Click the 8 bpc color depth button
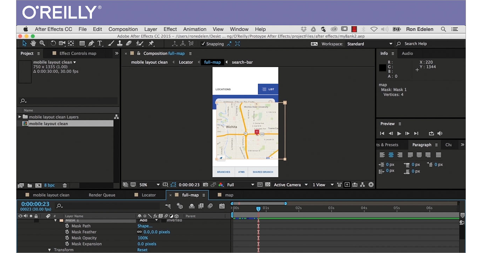Viewport: 482px width, 253px height. point(49,186)
